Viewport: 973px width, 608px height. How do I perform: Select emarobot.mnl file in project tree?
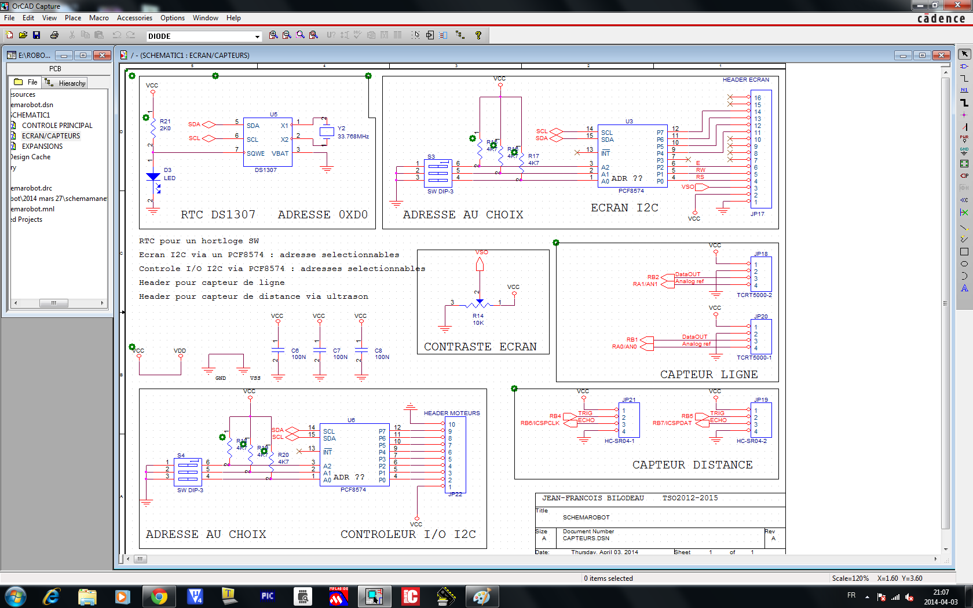click(x=32, y=209)
